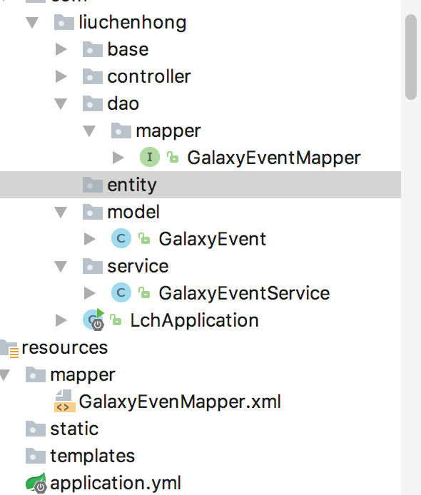Image resolution: width=421 pixels, height=495 pixels.
Task: Click the lock icon beside GalaxyEventMapper
Action: click(173, 157)
